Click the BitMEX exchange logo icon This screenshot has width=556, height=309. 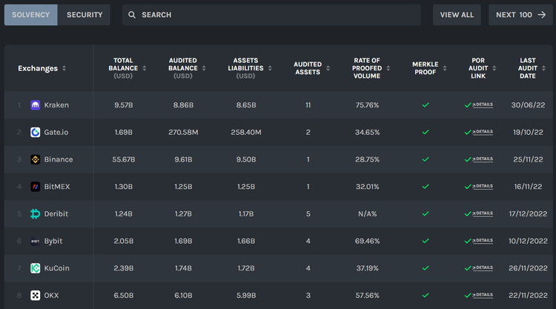click(35, 187)
